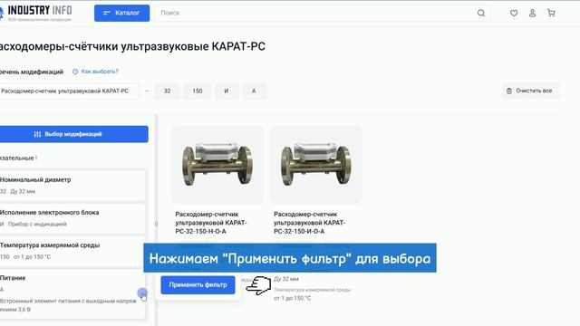Viewport: 580px width, 326px height.
Task: Click the magnifier search icon
Action: pyautogui.click(x=481, y=13)
